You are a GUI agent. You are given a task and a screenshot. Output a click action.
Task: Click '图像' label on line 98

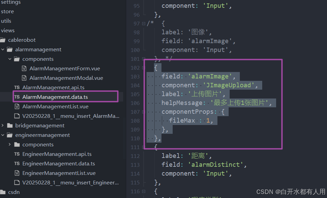pos(198,32)
